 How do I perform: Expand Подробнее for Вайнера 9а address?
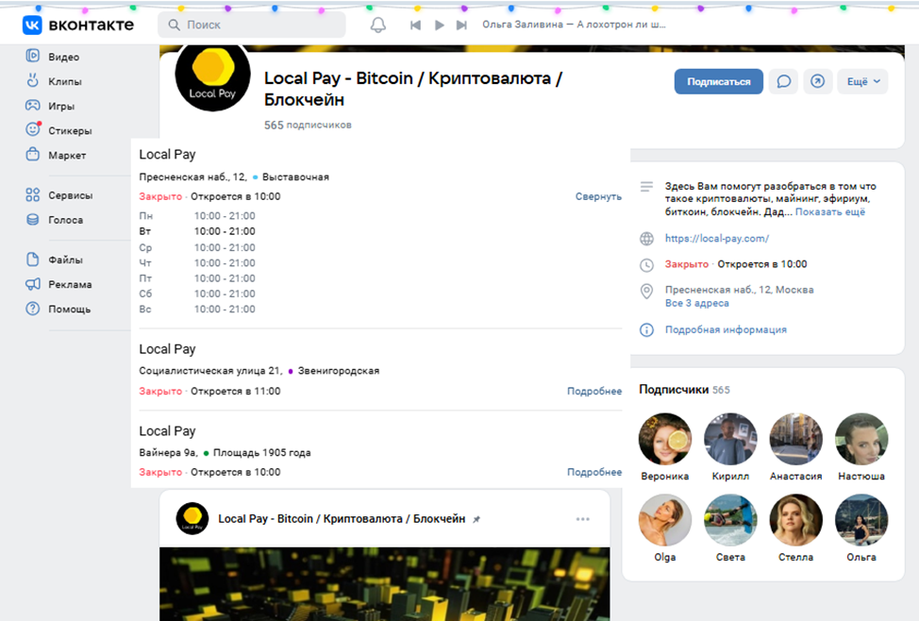pos(594,472)
